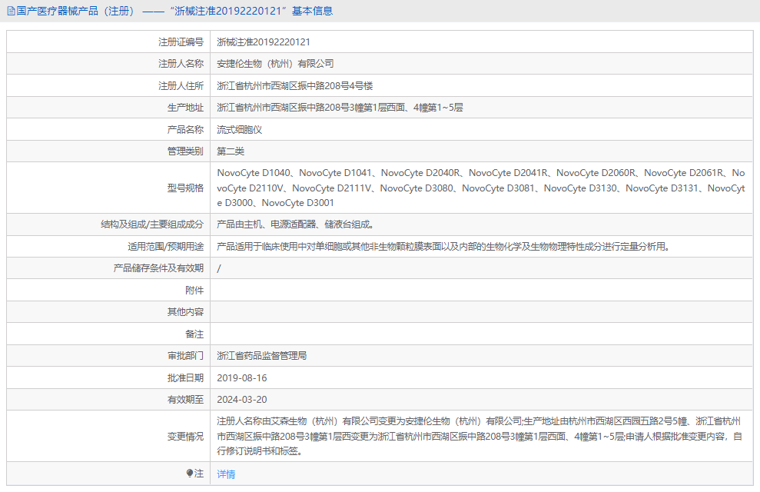
Task: Click the 注册人名称 label
Action: tap(181, 64)
